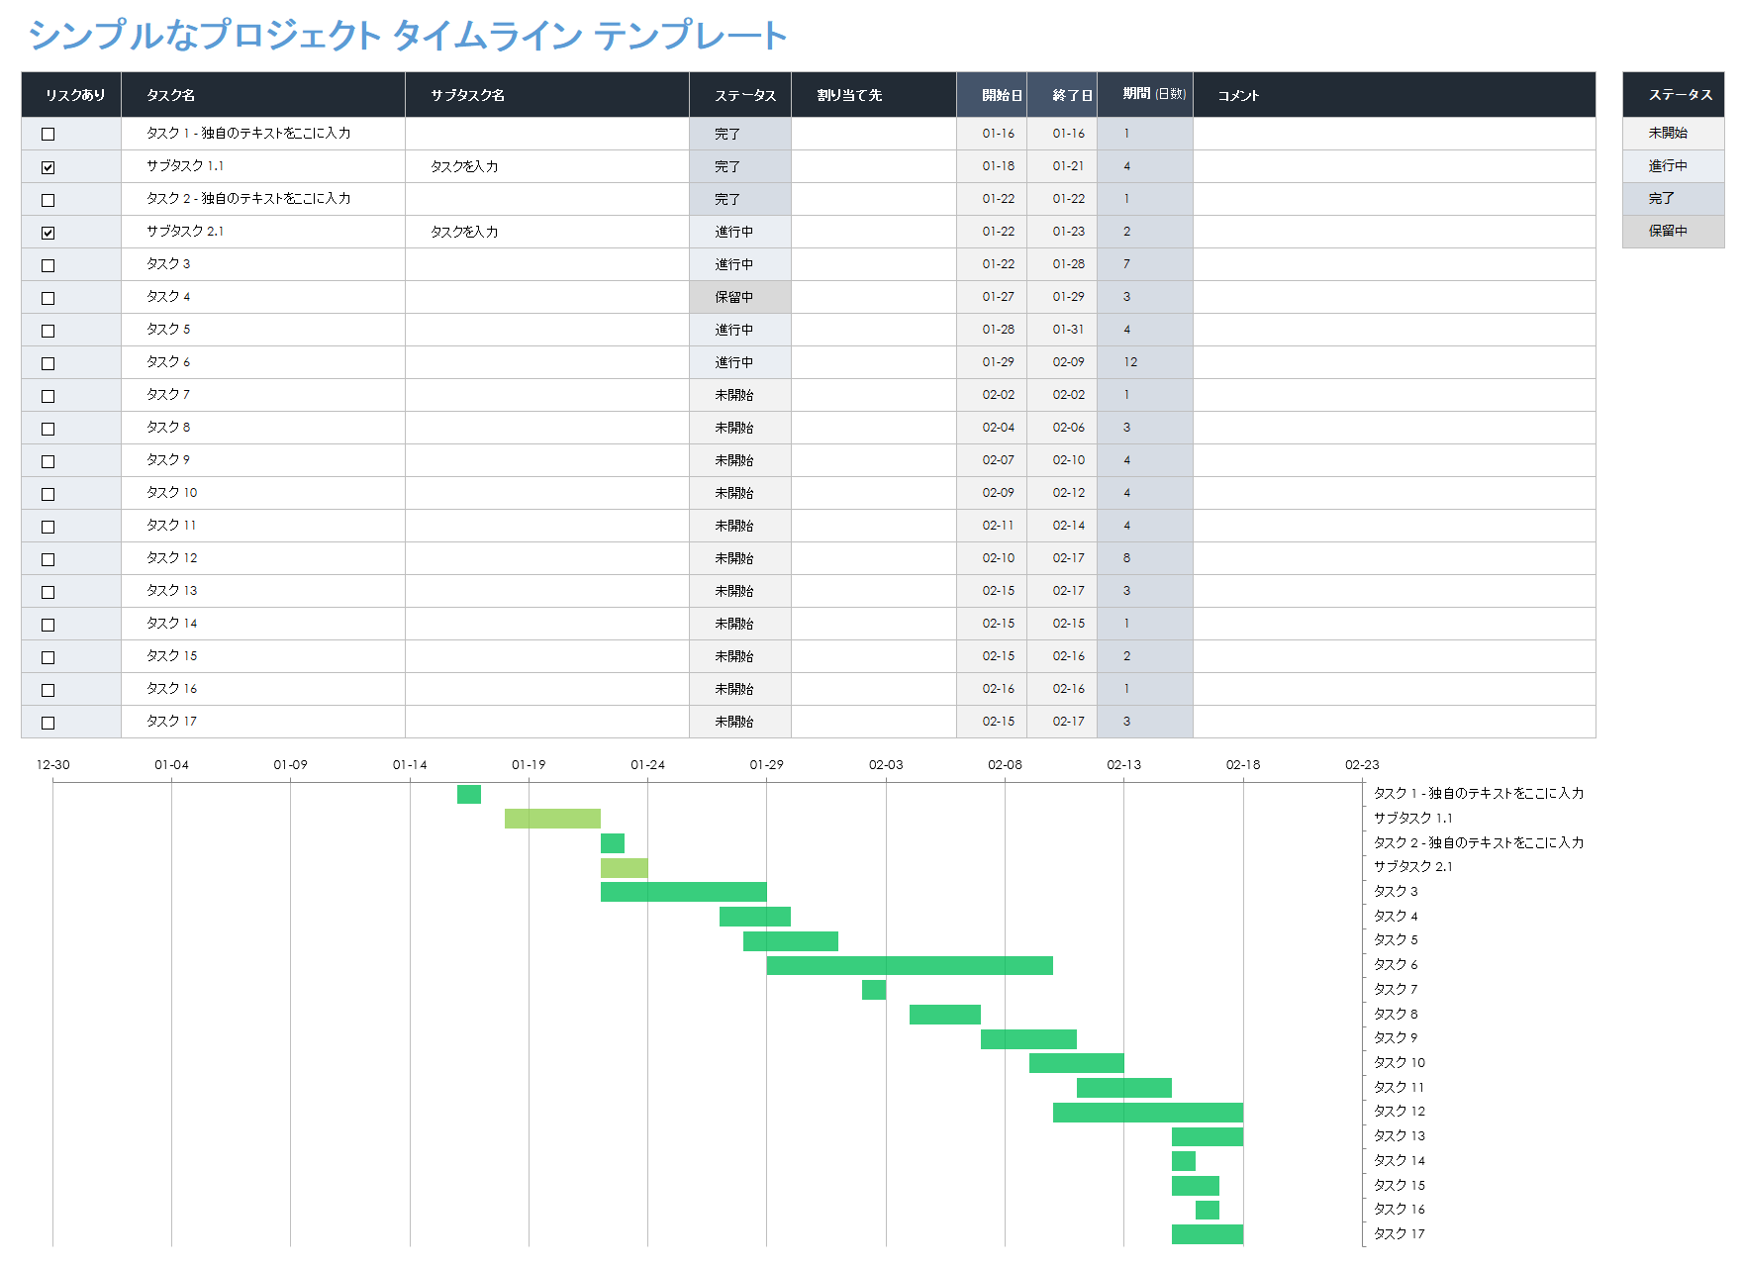The width and height of the screenshot is (1741, 1268).
Task: Click the 02-08 date label on chart axis
Action: pyautogui.click(x=1005, y=765)
